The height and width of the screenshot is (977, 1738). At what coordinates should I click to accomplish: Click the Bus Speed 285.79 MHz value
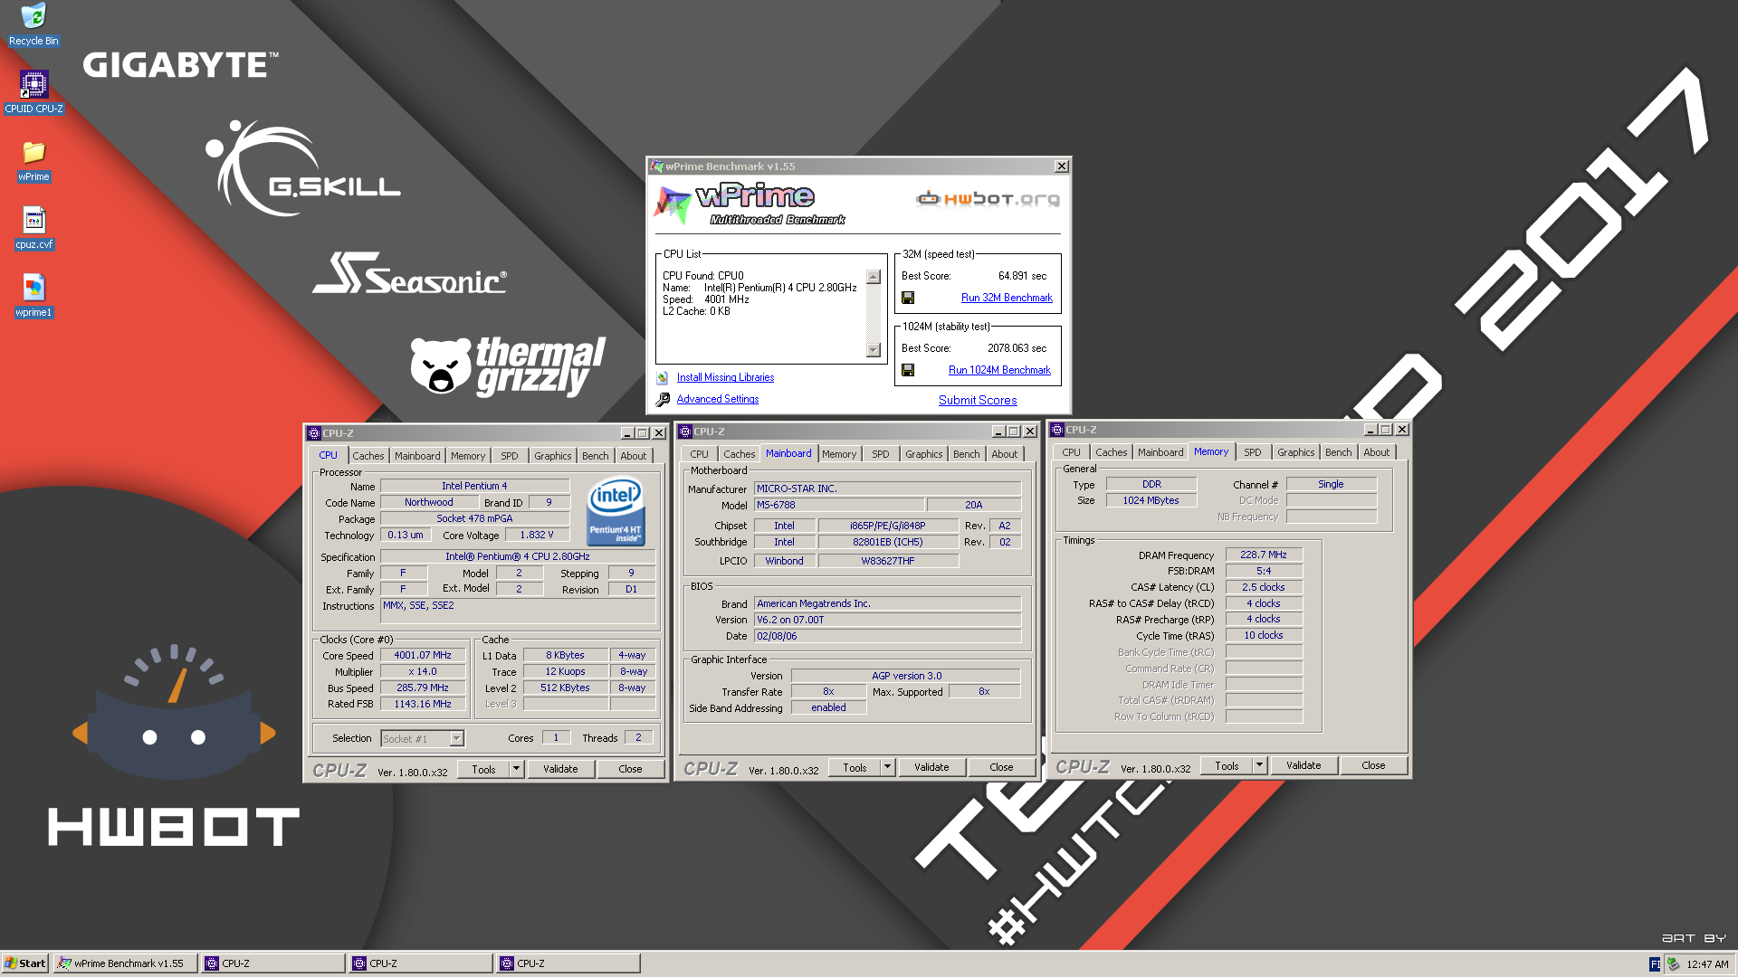tap(423, 688)
